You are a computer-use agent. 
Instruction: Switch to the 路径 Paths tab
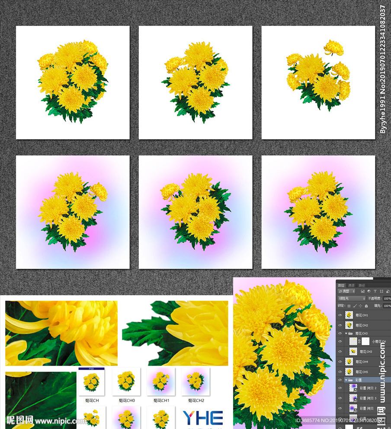click(x=362, y=285)
